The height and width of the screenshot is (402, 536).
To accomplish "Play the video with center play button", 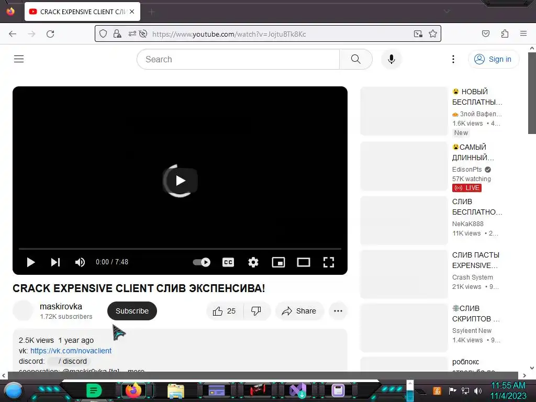I will pos(180,181).
